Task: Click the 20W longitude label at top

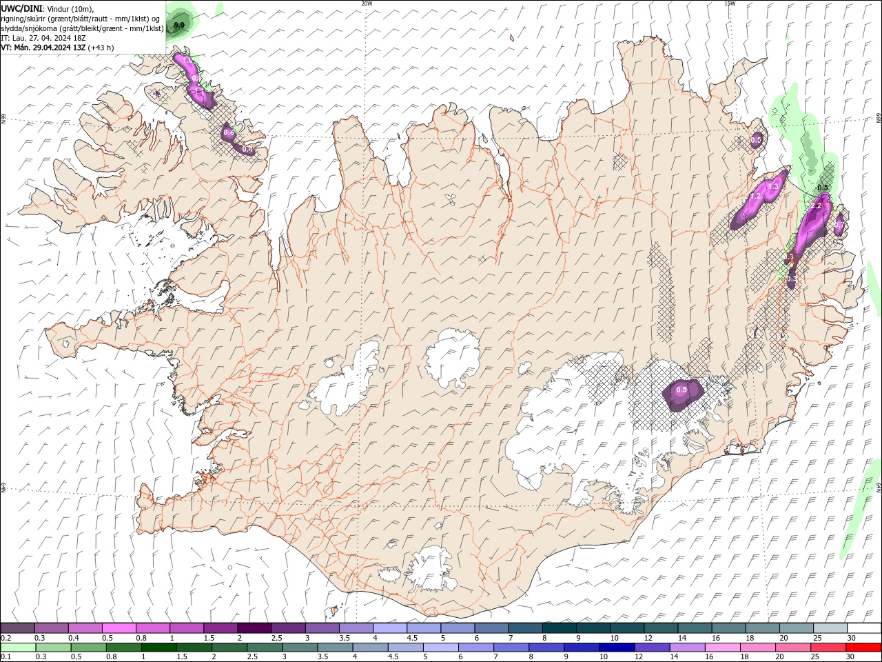Action: tap(367, 3)
